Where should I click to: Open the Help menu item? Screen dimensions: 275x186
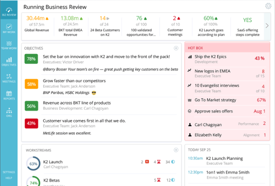click(x=9, y=178)
